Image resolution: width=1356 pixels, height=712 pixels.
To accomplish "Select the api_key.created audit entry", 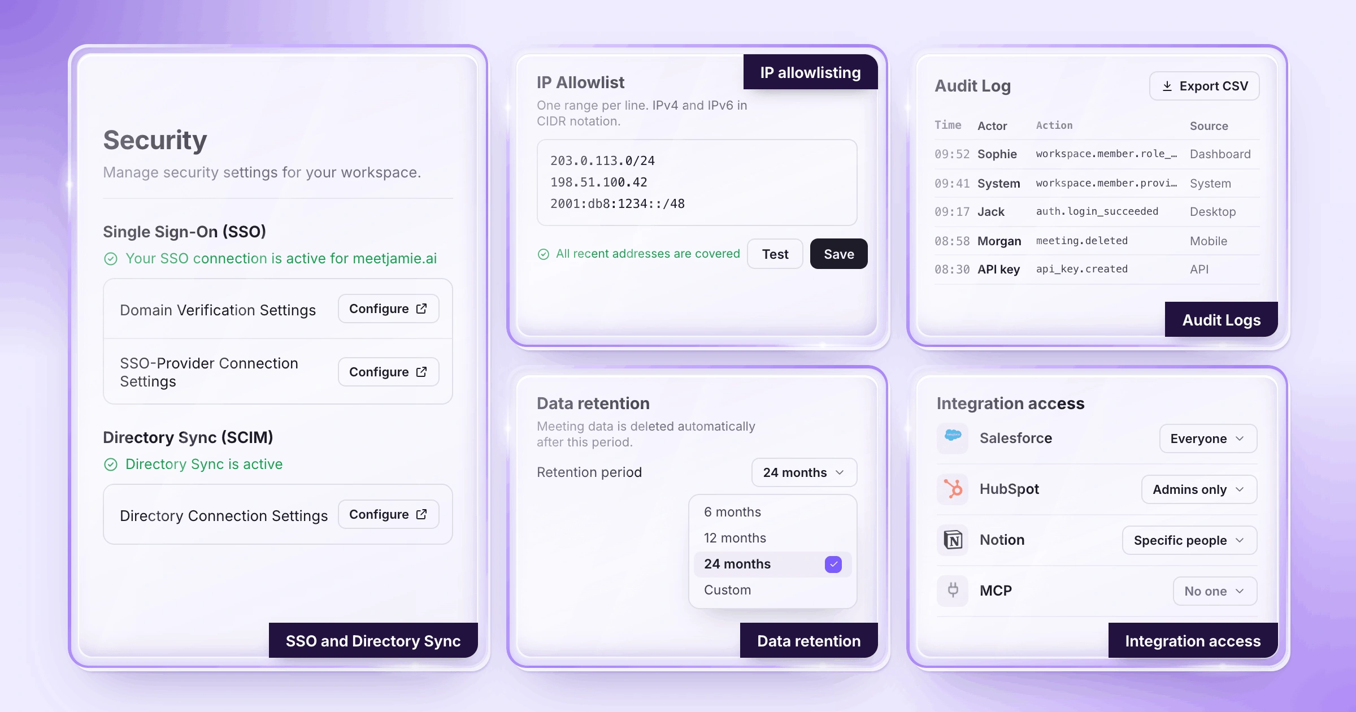I will coord(1097,269).
